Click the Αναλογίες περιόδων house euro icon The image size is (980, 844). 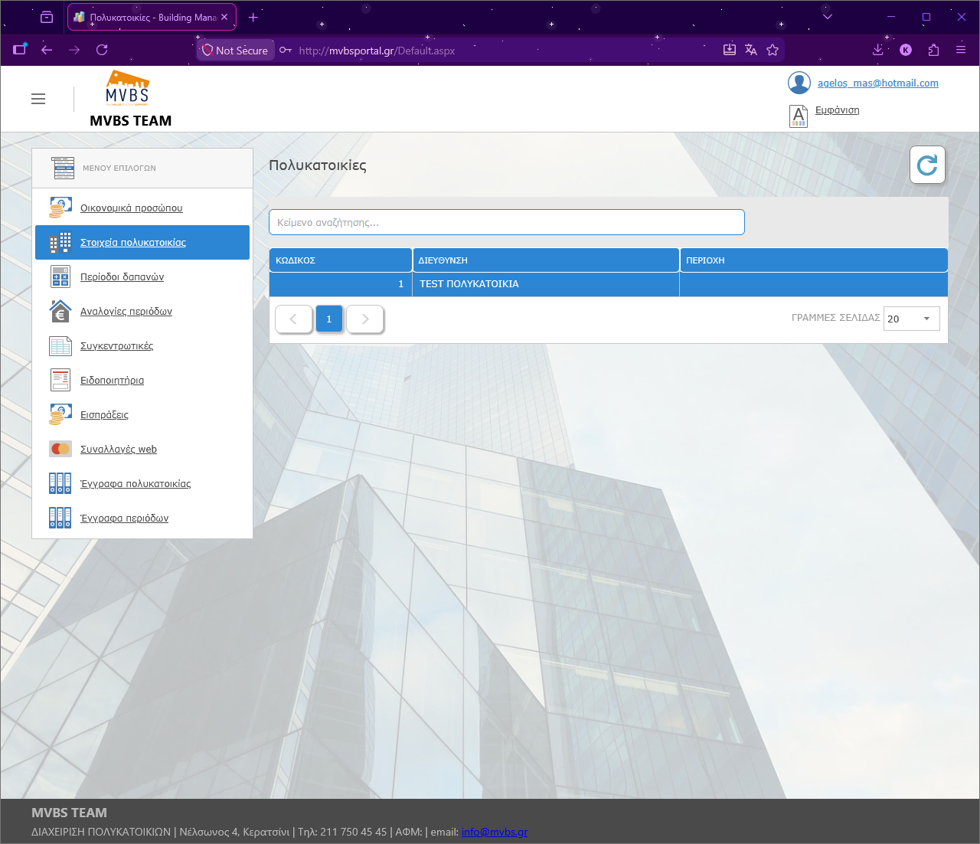(60, 311)
